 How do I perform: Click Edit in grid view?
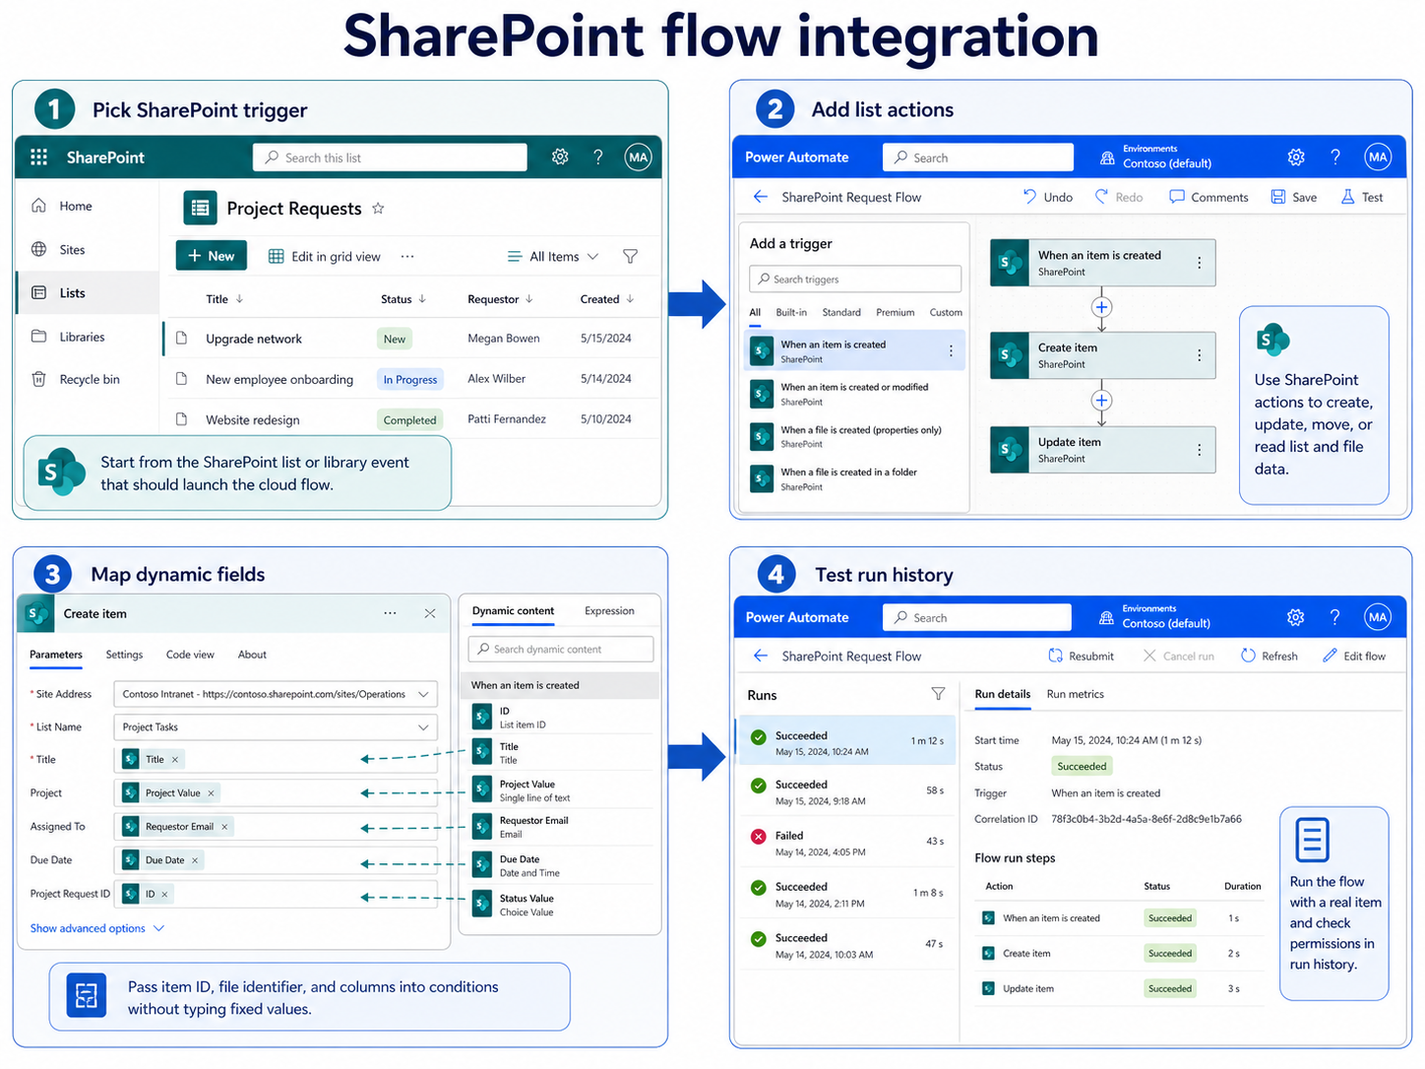tap(325, 256)
